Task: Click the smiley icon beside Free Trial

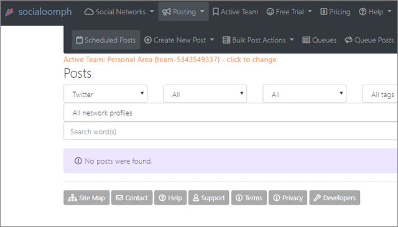Action: point(270,12)
